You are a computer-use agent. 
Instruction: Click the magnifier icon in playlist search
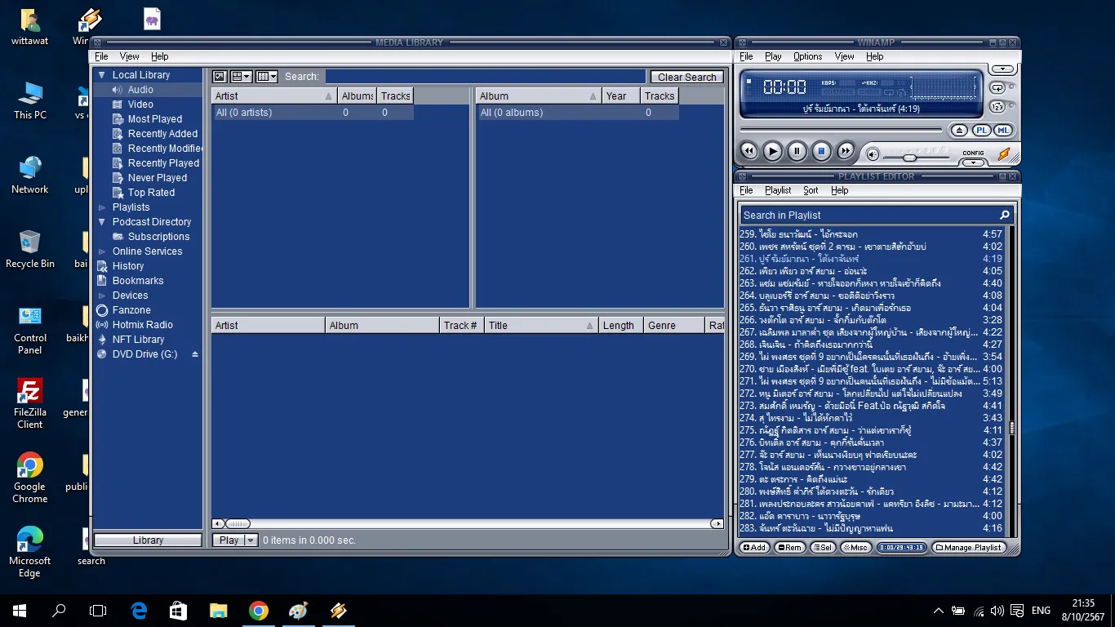(x=1005, y=215)
